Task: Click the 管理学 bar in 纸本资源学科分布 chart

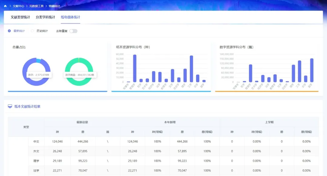Action: (135, 68)
